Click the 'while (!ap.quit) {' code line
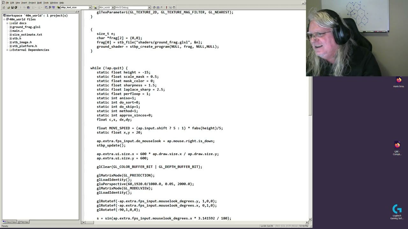 click(109, 68)
